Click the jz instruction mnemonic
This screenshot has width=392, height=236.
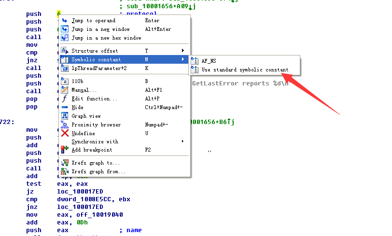30,192
